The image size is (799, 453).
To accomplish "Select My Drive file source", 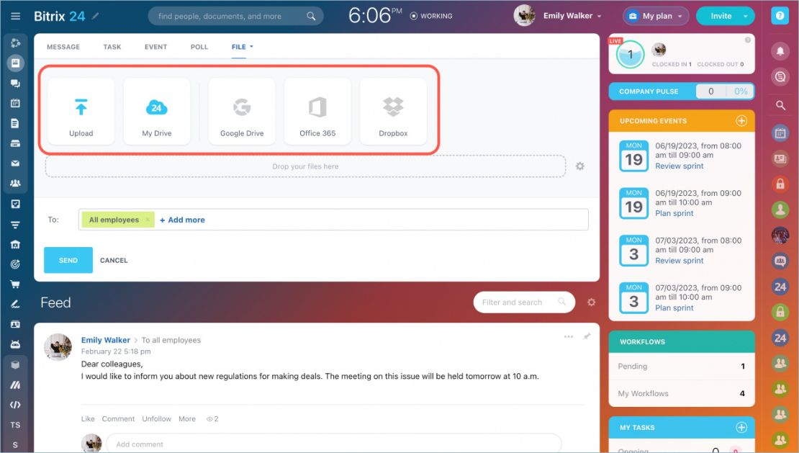I will 156,112.
